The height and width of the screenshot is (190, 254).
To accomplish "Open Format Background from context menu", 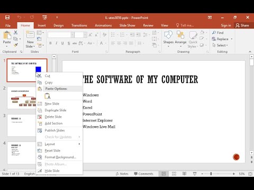I will point(59,157).
